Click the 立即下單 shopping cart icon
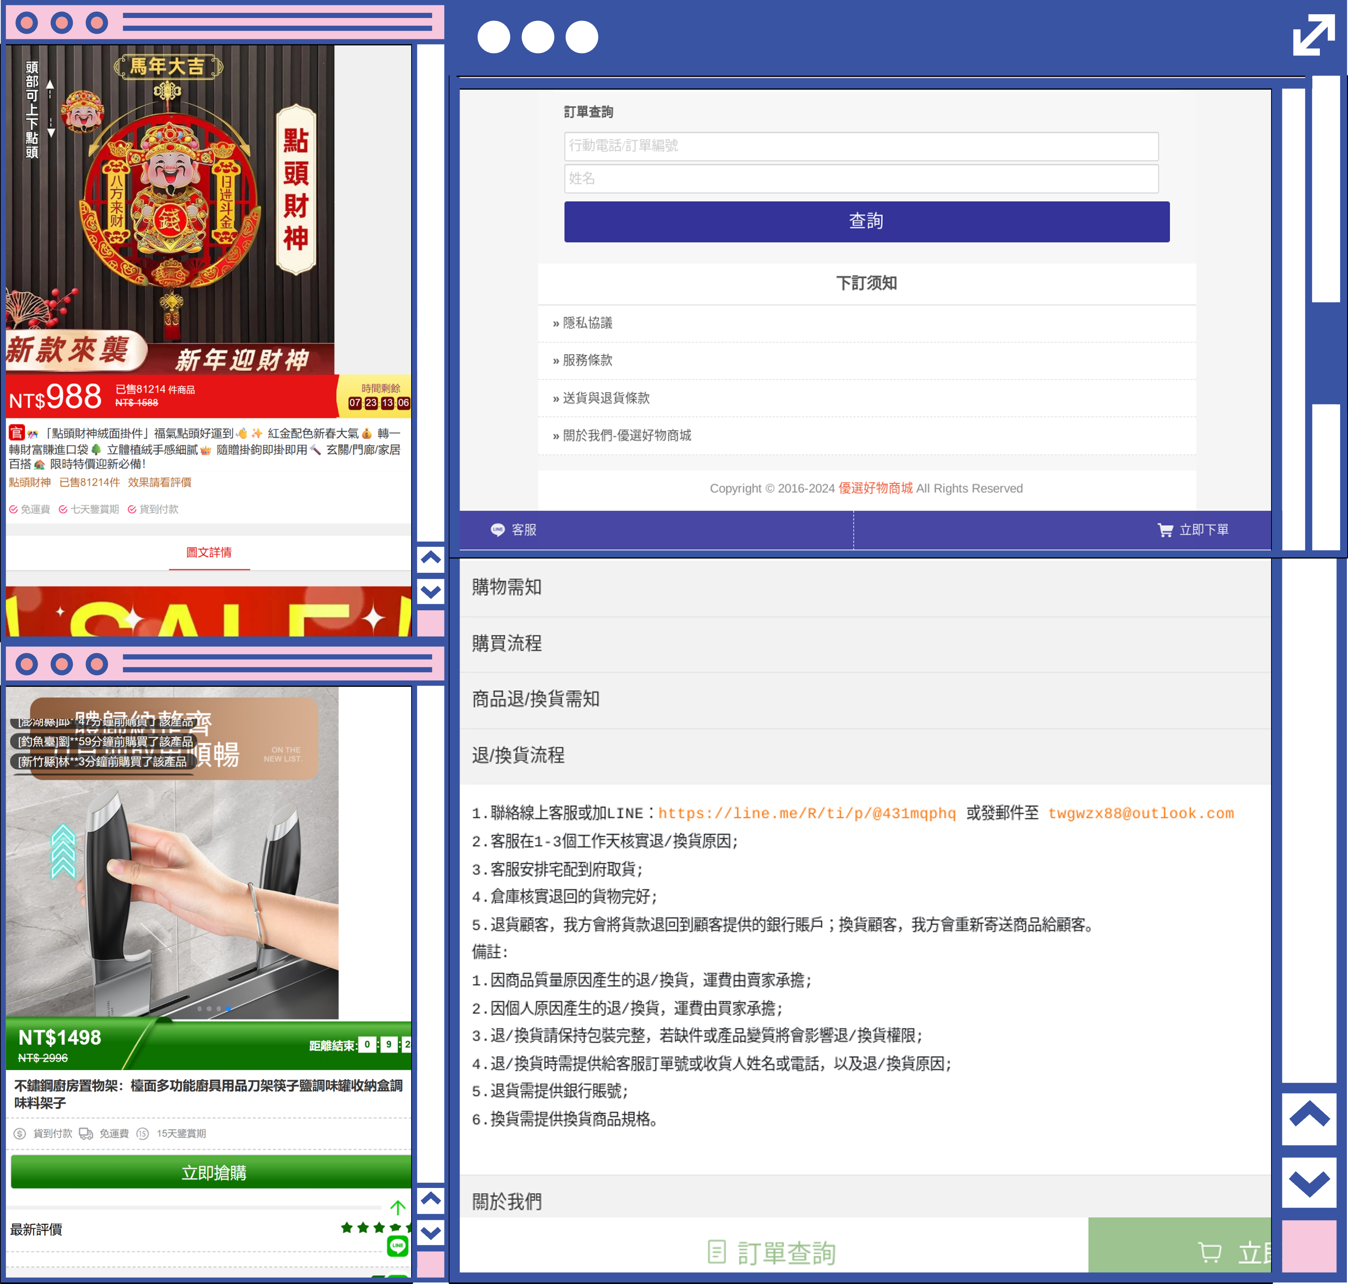Image resolution: width=1348 pixels, height=1284 pixels. click(1165, 530)
